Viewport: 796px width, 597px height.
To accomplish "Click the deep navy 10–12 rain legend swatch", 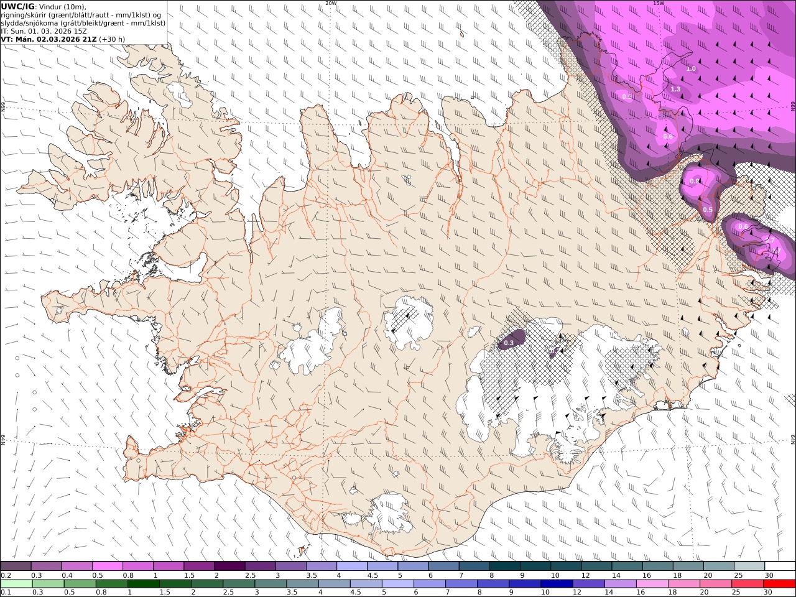I will tap(557, 584).
